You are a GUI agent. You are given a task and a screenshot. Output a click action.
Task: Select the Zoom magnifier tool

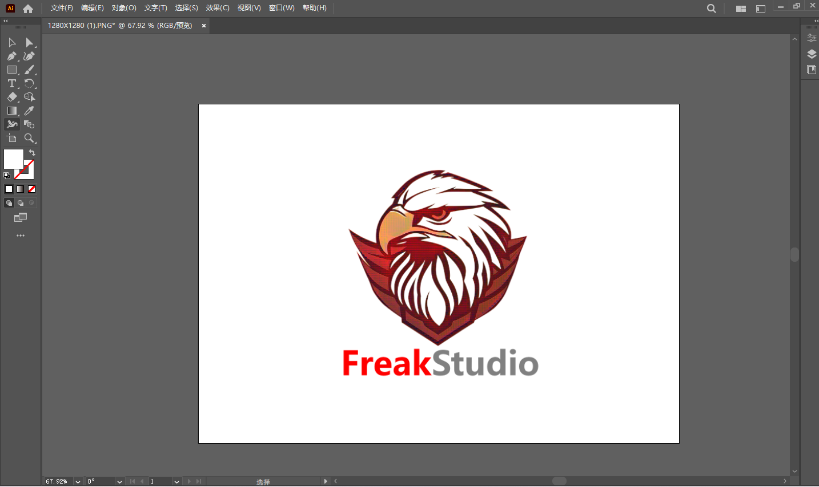(30, 138)
